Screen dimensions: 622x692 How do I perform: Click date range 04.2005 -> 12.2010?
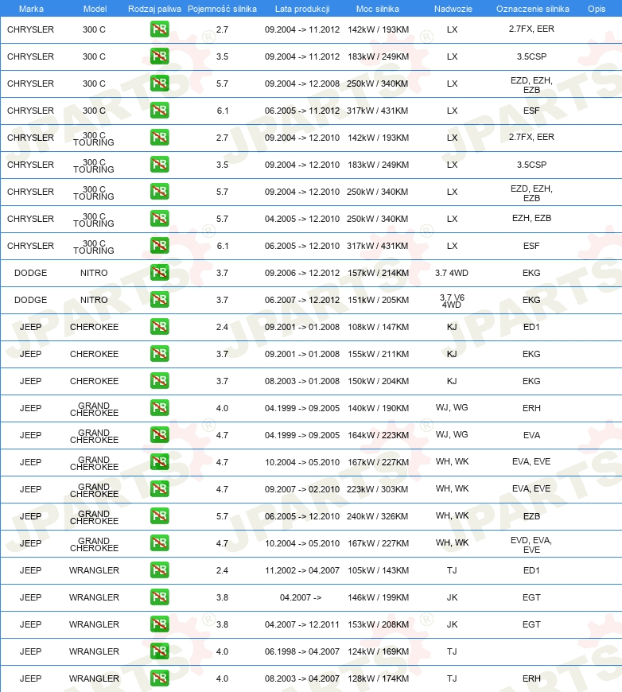(302, 219)
